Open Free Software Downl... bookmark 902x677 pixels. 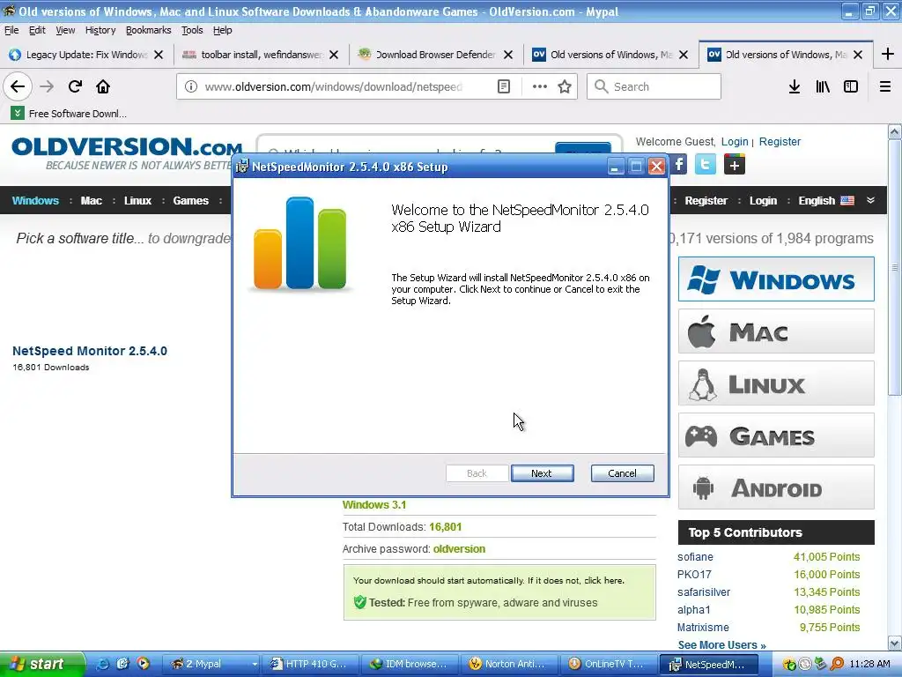(70, 114)
